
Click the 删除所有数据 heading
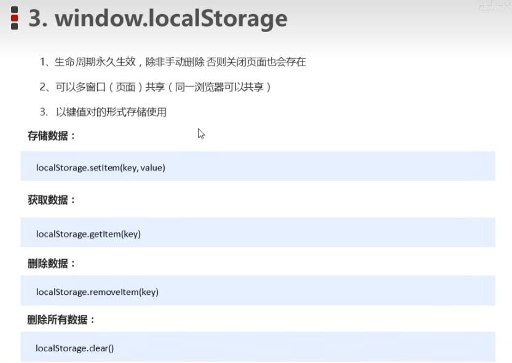click(61, 320)
